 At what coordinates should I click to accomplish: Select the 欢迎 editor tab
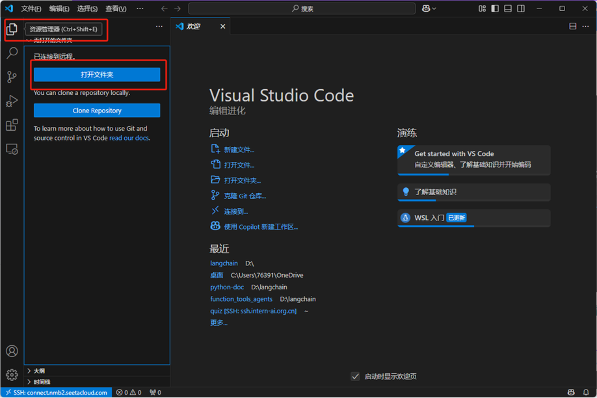coord(200,26)
